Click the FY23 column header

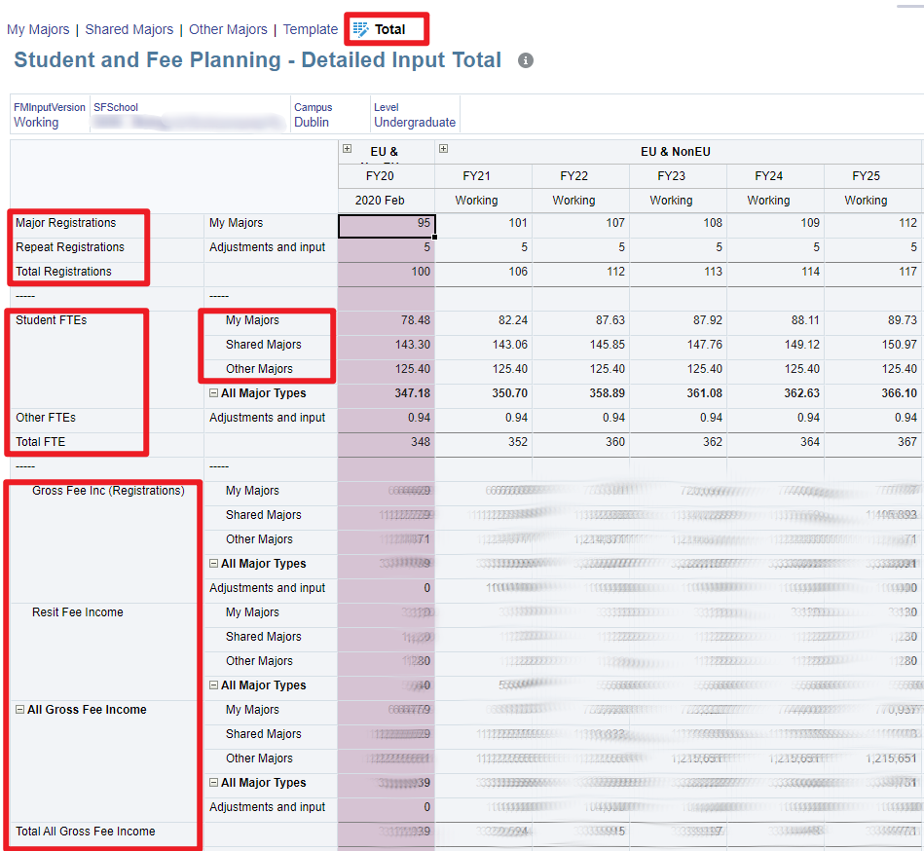671,176
